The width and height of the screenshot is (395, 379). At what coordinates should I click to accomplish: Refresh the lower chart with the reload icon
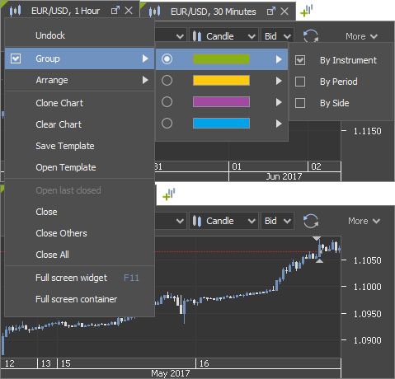click(311, 221)
